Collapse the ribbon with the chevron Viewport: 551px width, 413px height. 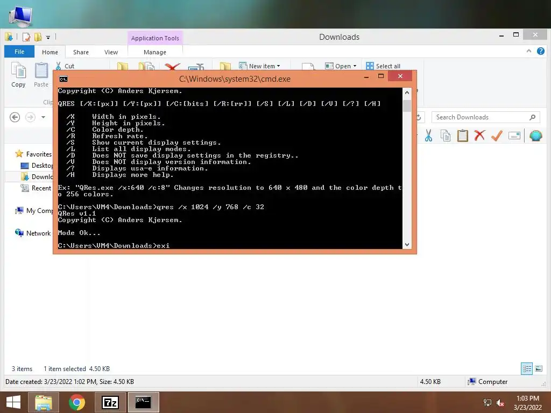coord(528,51)
